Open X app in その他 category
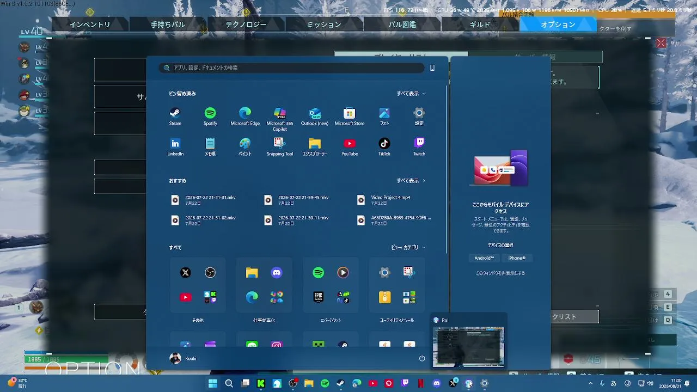This screenshot has width=697, height=392. [186, 273]
